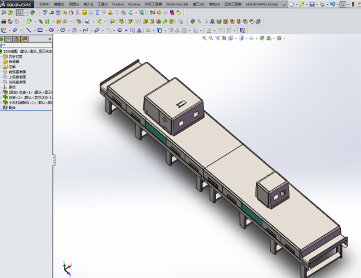
Task: Click the camera snapshot icon
Action: [3, 22]
